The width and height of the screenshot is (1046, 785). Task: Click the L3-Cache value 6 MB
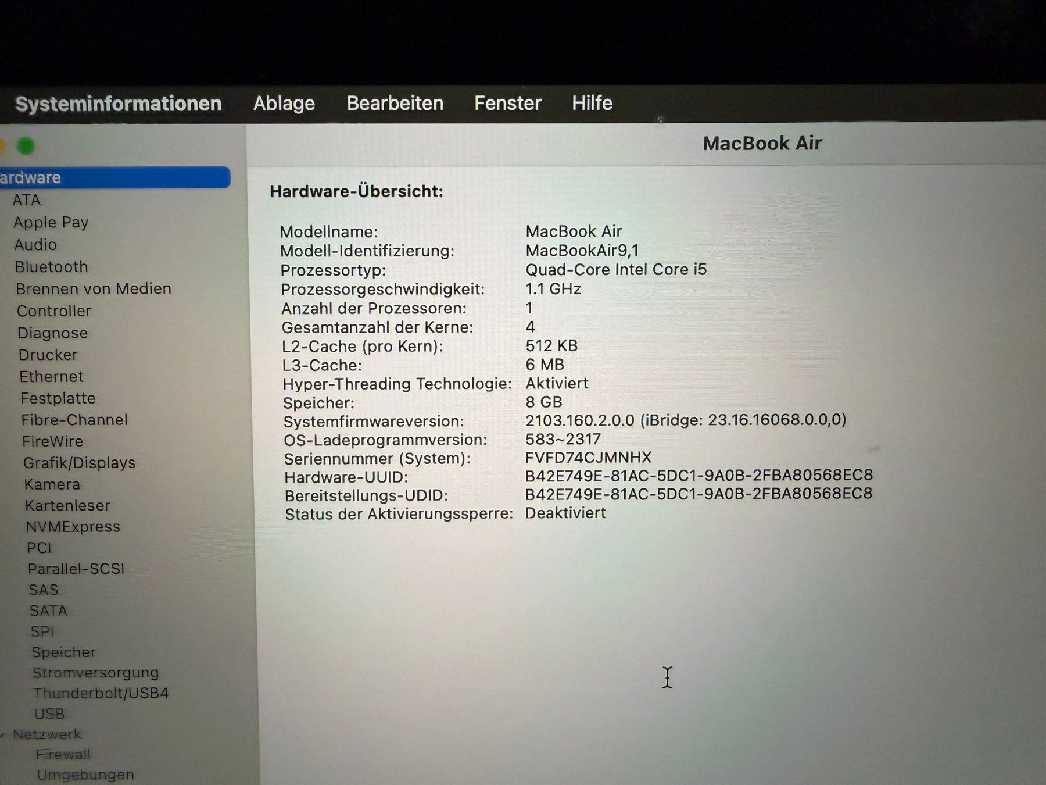click(x=545, y=365)
